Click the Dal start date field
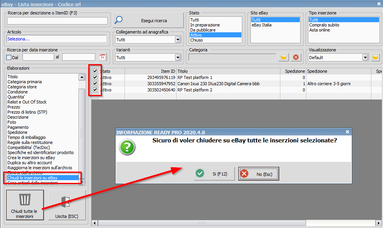This screenshot has height=228, width=383. coord(38,57)
